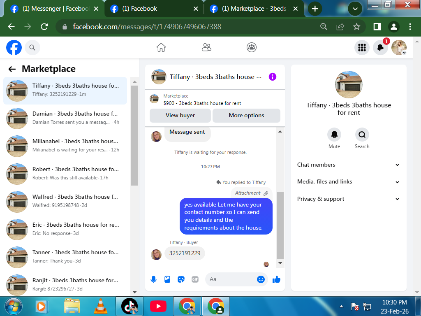Image resolution: width=421 pixels, height=316 pixels.
Task: Click the large house picture in info panel
Action: click(349, 85)
